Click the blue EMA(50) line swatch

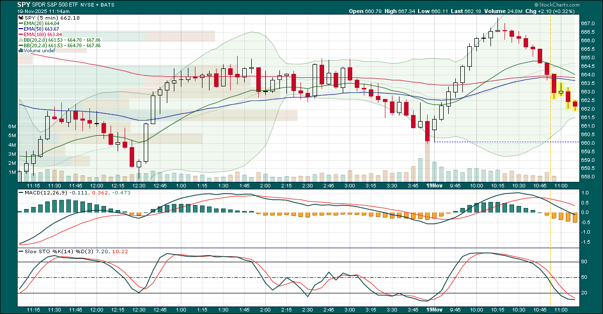coord(20,29)
